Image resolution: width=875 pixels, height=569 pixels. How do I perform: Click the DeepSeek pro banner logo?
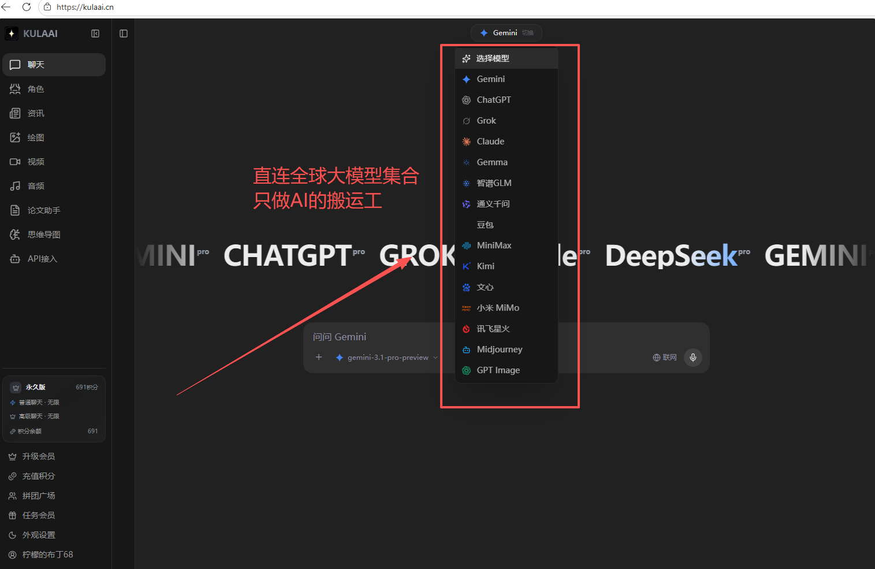coord(677,256)
